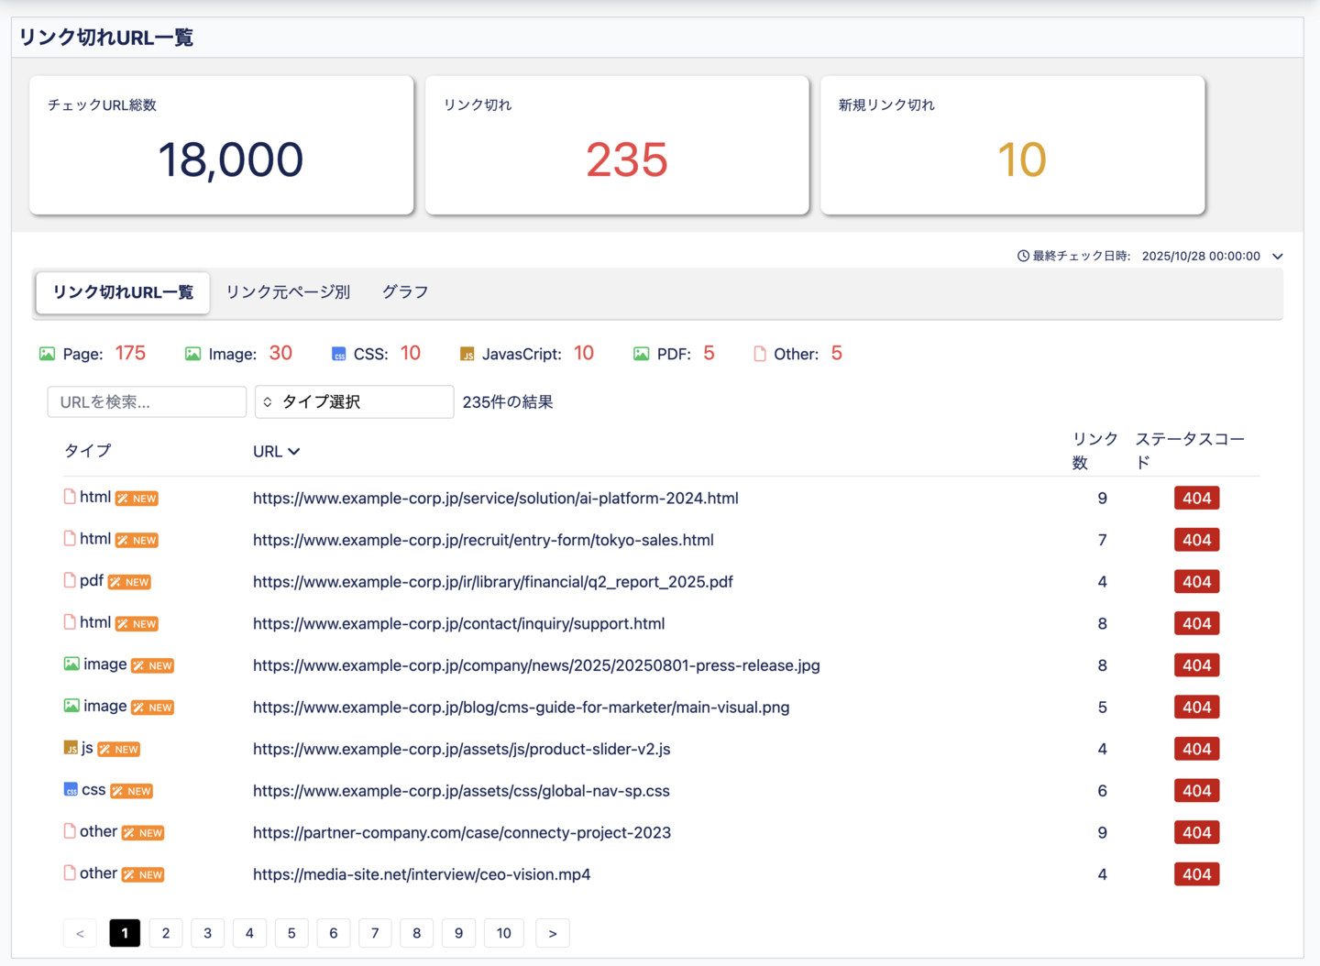Click the js file icon in product-slider row

click(x=71, y=749)
